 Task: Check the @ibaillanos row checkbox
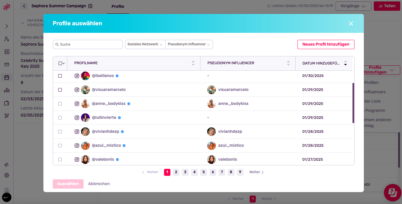click(60, 76)
